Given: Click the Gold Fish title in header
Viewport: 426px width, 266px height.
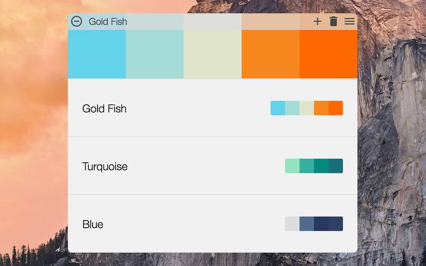Looking at the screenshot, I should point(108,21).
